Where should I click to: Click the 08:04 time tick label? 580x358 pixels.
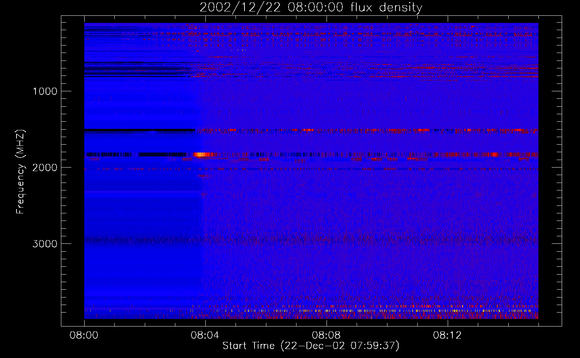[205, 335]
